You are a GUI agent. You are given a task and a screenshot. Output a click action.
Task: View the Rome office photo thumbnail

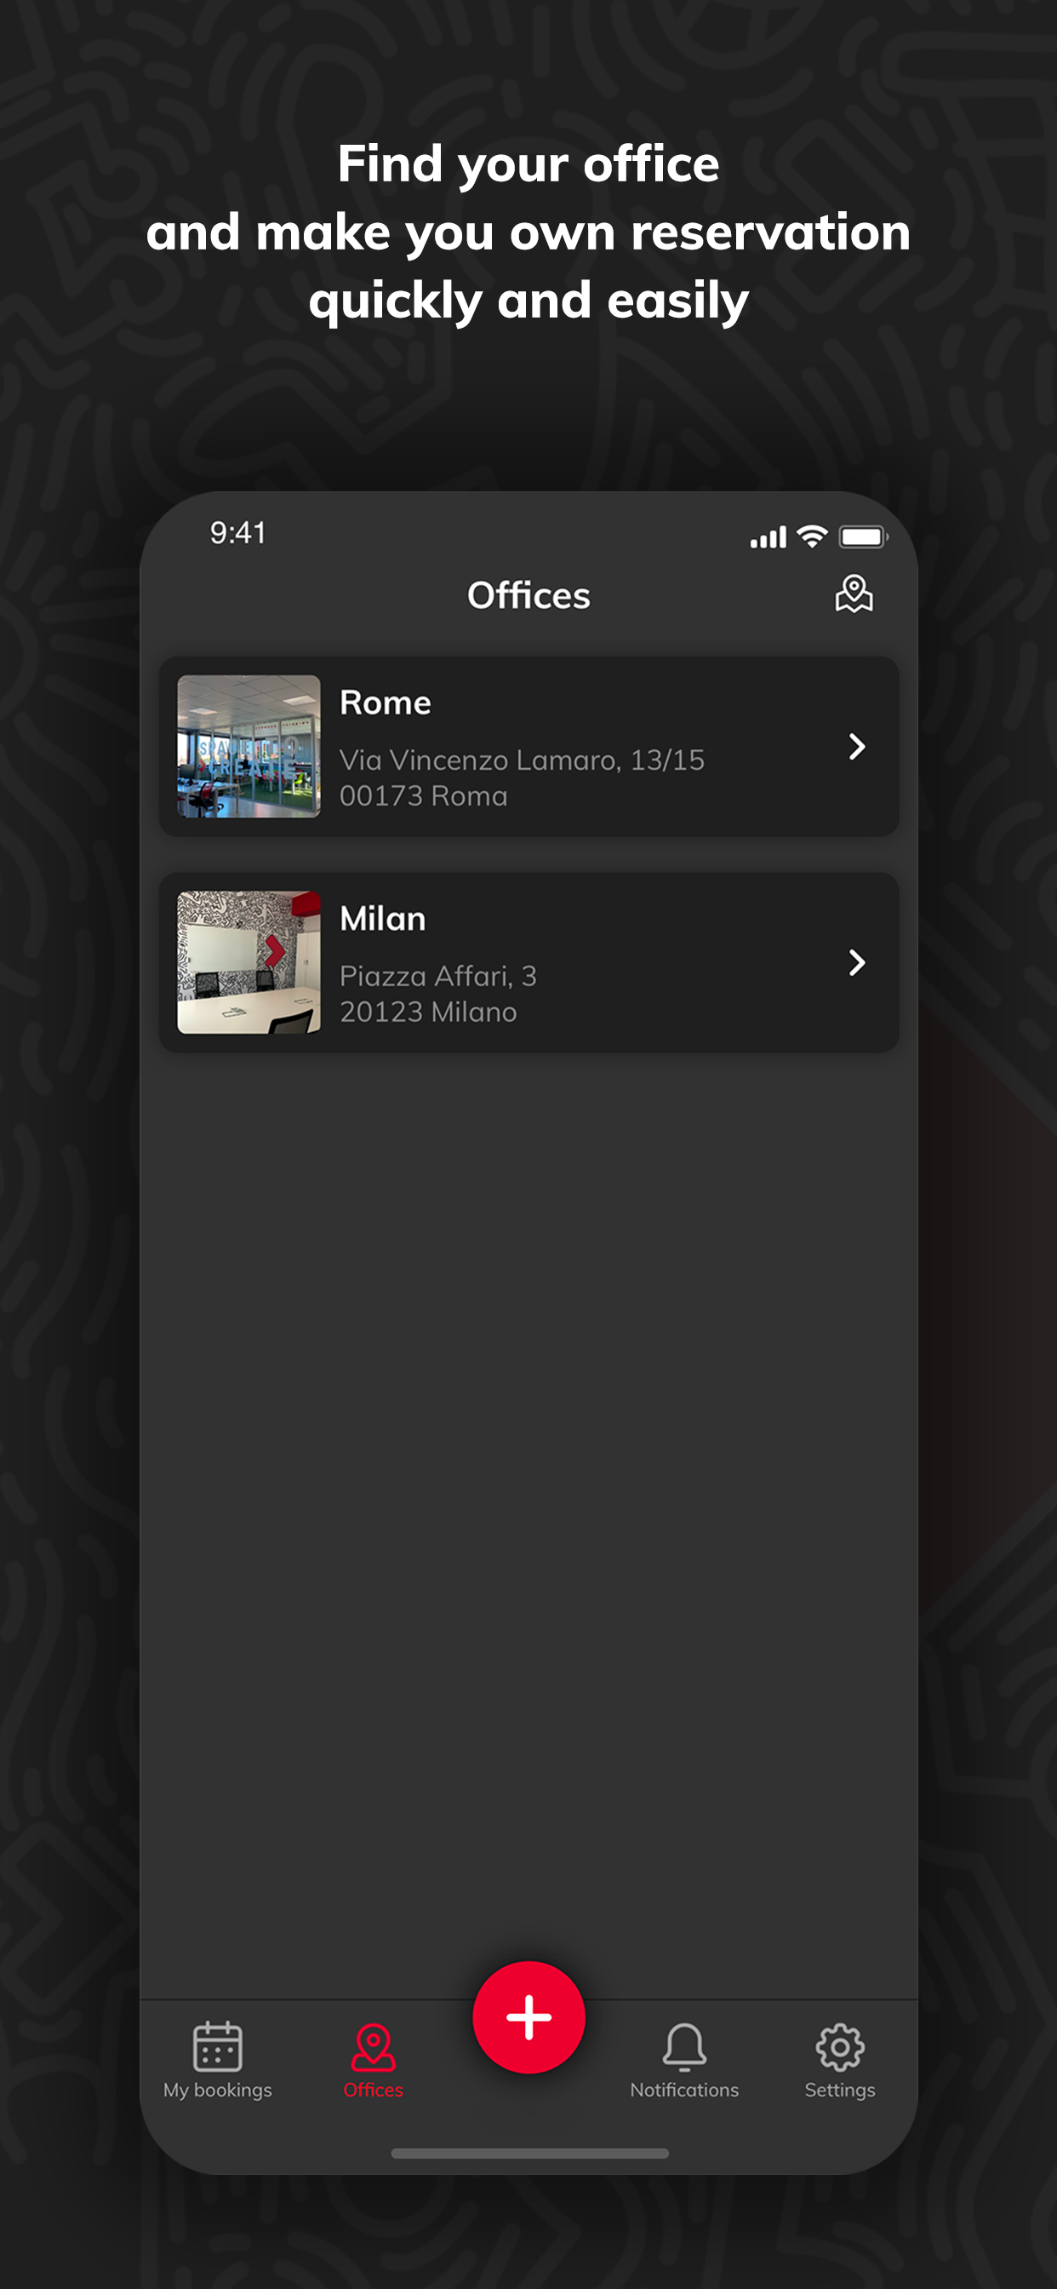click(x=249, y=747)
